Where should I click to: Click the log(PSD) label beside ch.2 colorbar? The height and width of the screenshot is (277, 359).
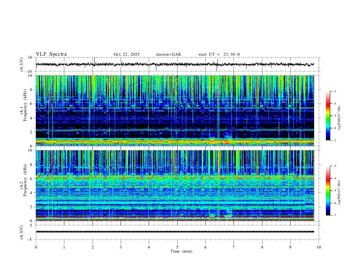[x=340, y=193]
